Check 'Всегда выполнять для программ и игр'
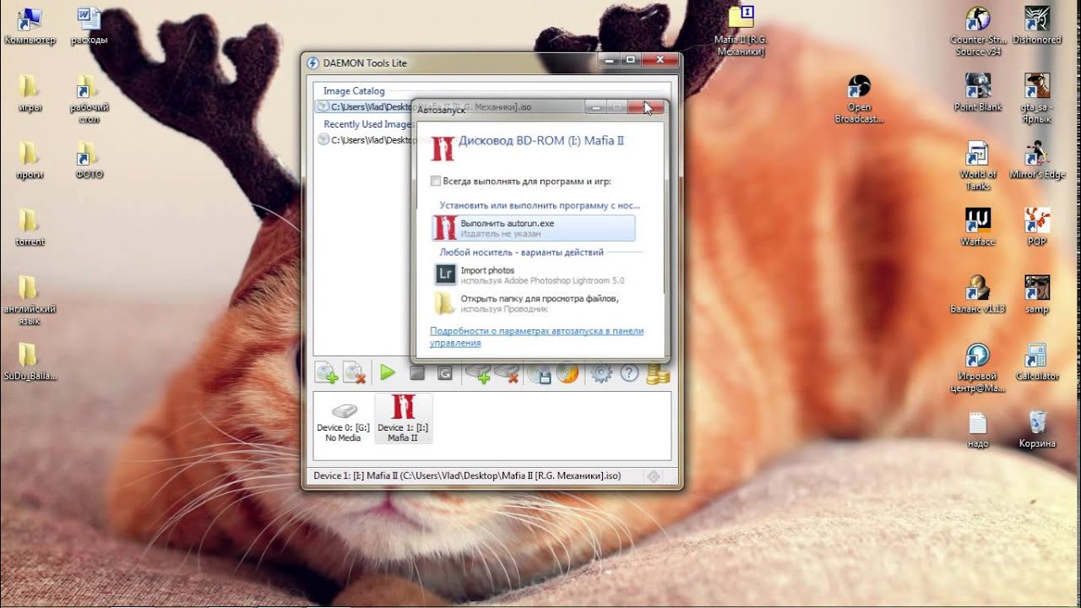The width and height of the screenshot is (1081, 608). click(x=436, y=181)
